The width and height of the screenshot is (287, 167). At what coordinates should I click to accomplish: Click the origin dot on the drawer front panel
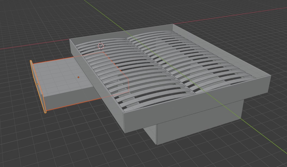[37, 84]
